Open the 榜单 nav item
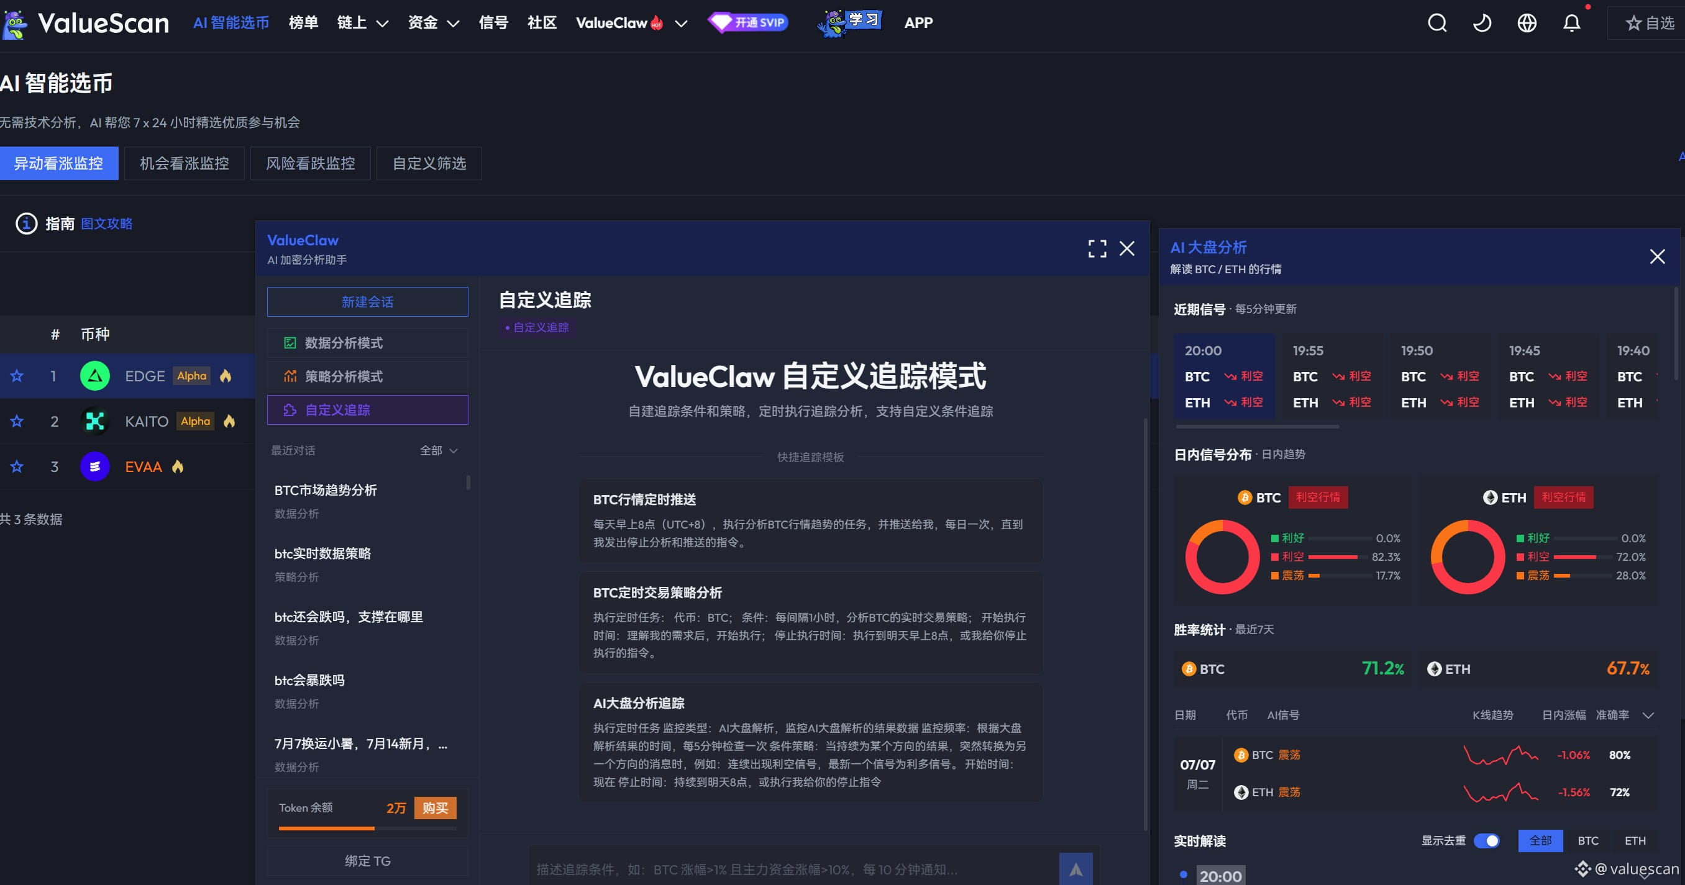1685x885 pixels. pyautogui.click(x=303, y=23)
